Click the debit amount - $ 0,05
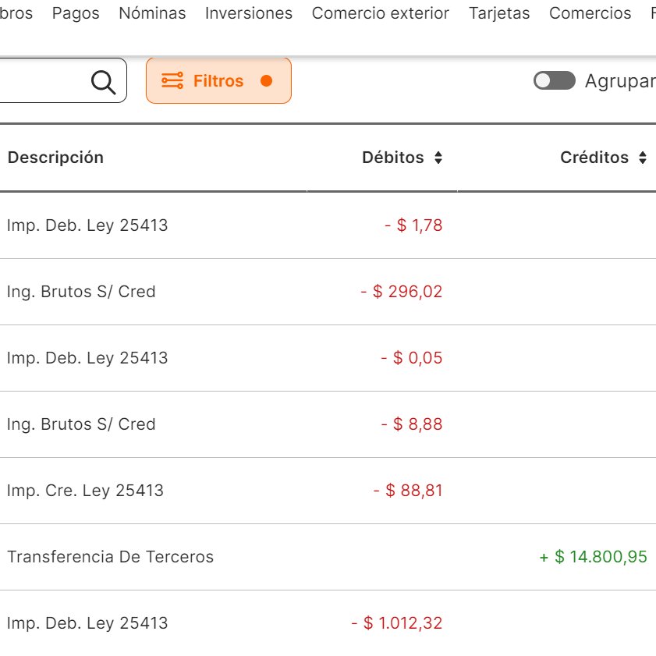This screenshot has width=656, height=656. pos(412,358)
